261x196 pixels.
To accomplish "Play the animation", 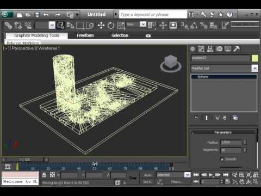I will 210,175.
